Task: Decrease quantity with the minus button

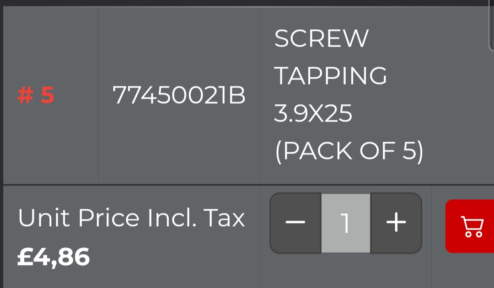Action: coord(295,223)
